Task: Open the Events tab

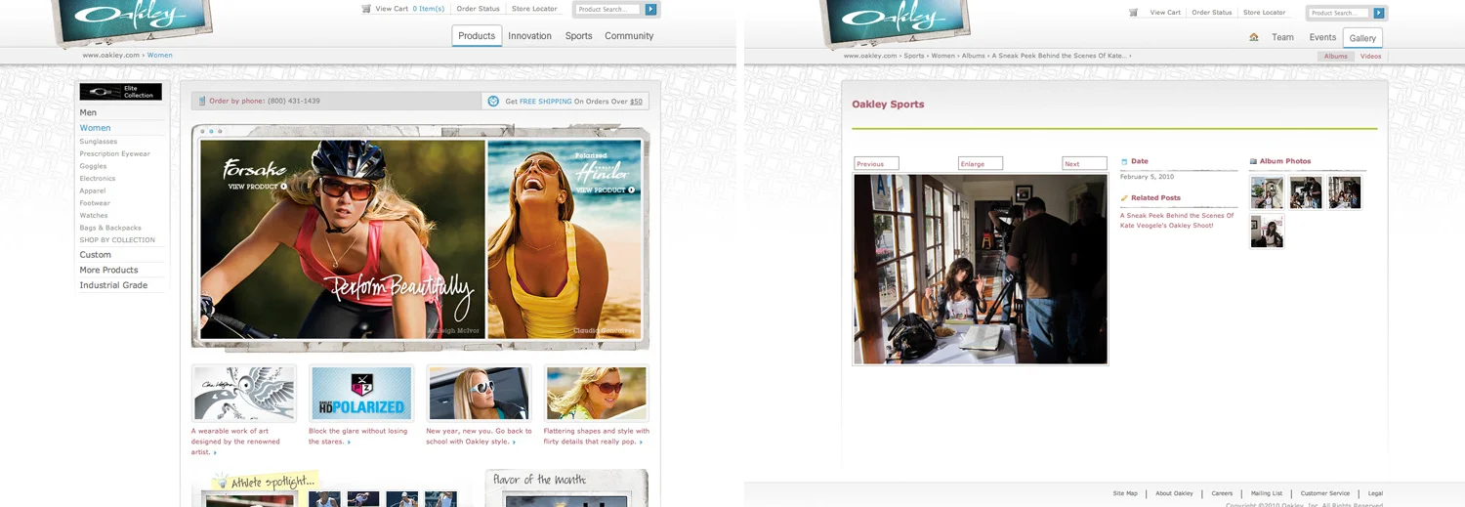Action: [1322, 38]
